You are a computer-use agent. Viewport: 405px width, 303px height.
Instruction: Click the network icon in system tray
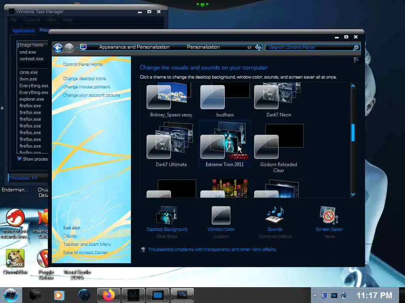334,296
